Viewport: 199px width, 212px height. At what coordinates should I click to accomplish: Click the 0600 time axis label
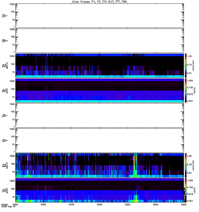tap(184, 205)
